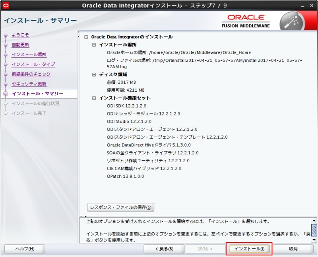Open the 前提条件のチェック step
Image resolution: width=318 pixels, height=257 pixels.
coord(31,74)
